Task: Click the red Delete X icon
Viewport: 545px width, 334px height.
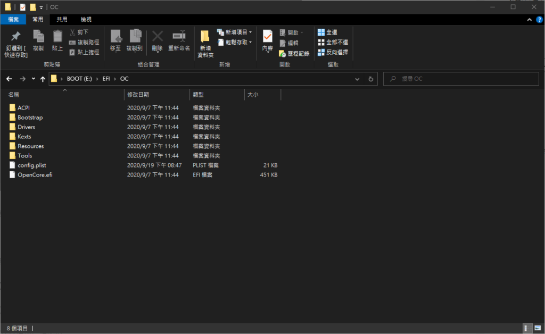Action: coord(157,37)
